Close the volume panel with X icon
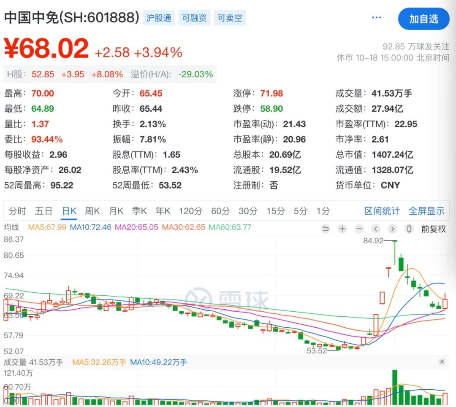 coord(442,362)
